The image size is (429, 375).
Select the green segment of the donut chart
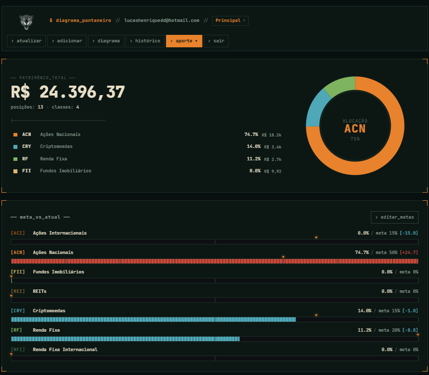[339, 85]
